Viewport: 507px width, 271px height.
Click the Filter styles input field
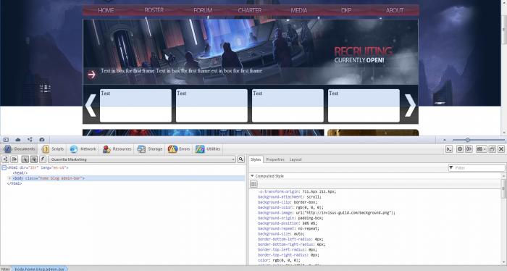click(477, 168)
